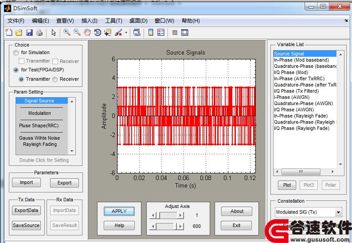Check the disabled Receiver checkbox
This screenshot has width=352, height=243.
click(55, 61)
